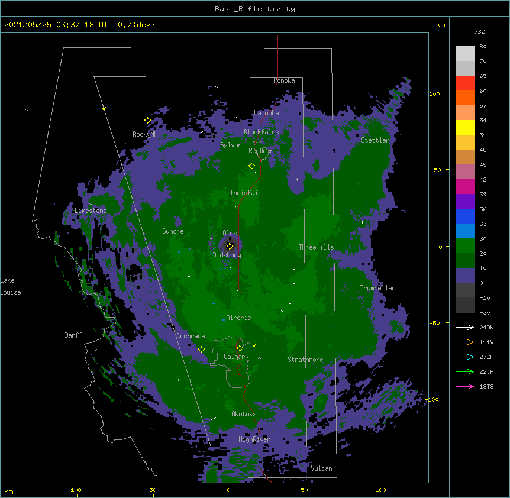The image size is (510, 498).
Task: Click the Base_Reflectivity title
Action: (x=255, y=9)
